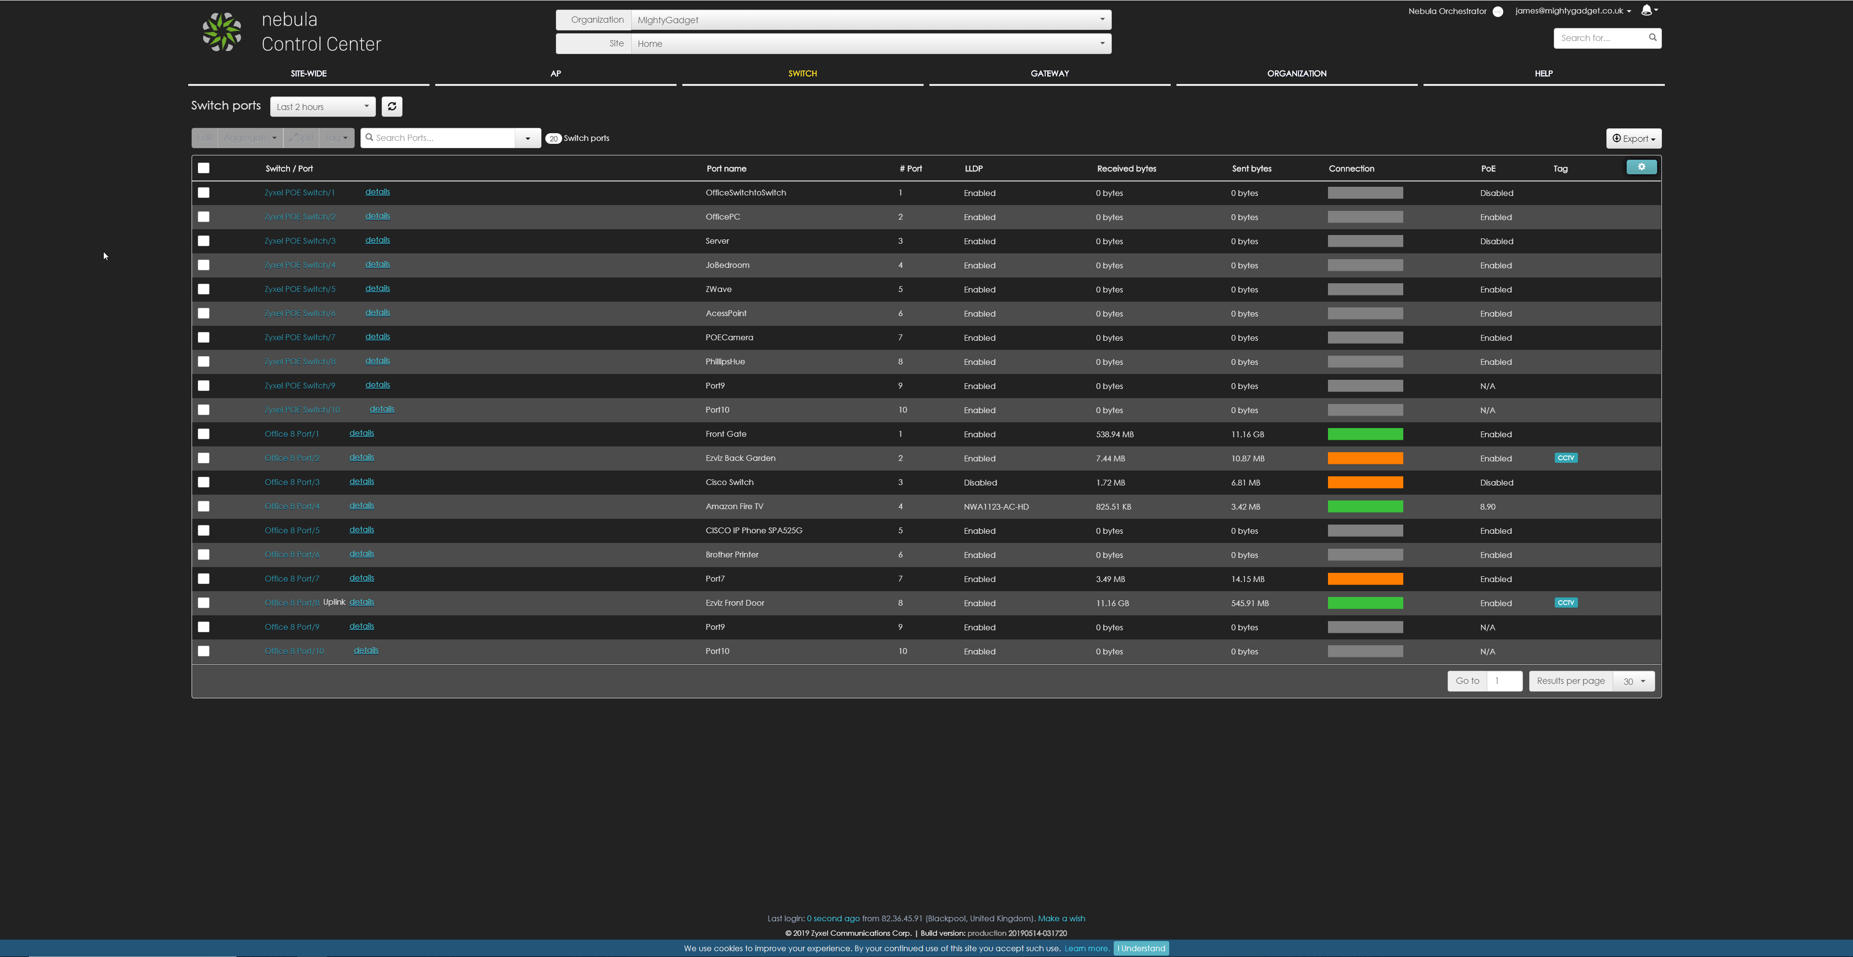
Task: Open the SITE-WIDE menu tab
Action: (308, 73)
